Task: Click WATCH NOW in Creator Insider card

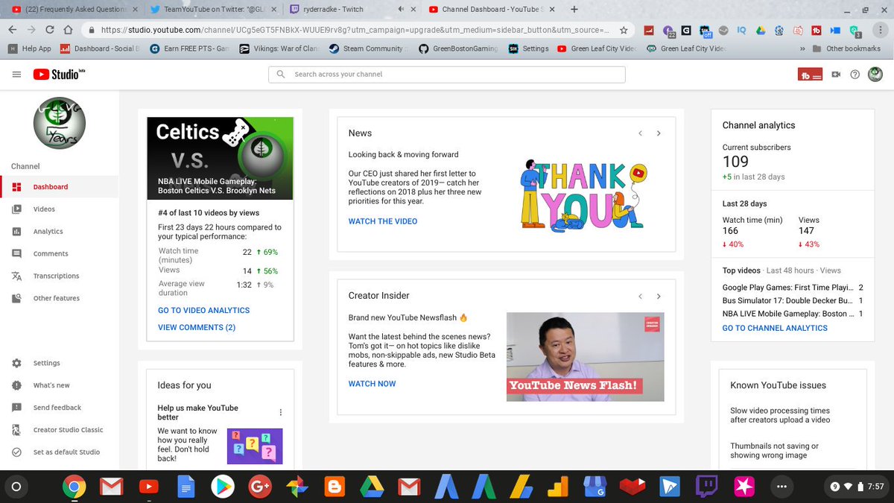Action: 372,384
